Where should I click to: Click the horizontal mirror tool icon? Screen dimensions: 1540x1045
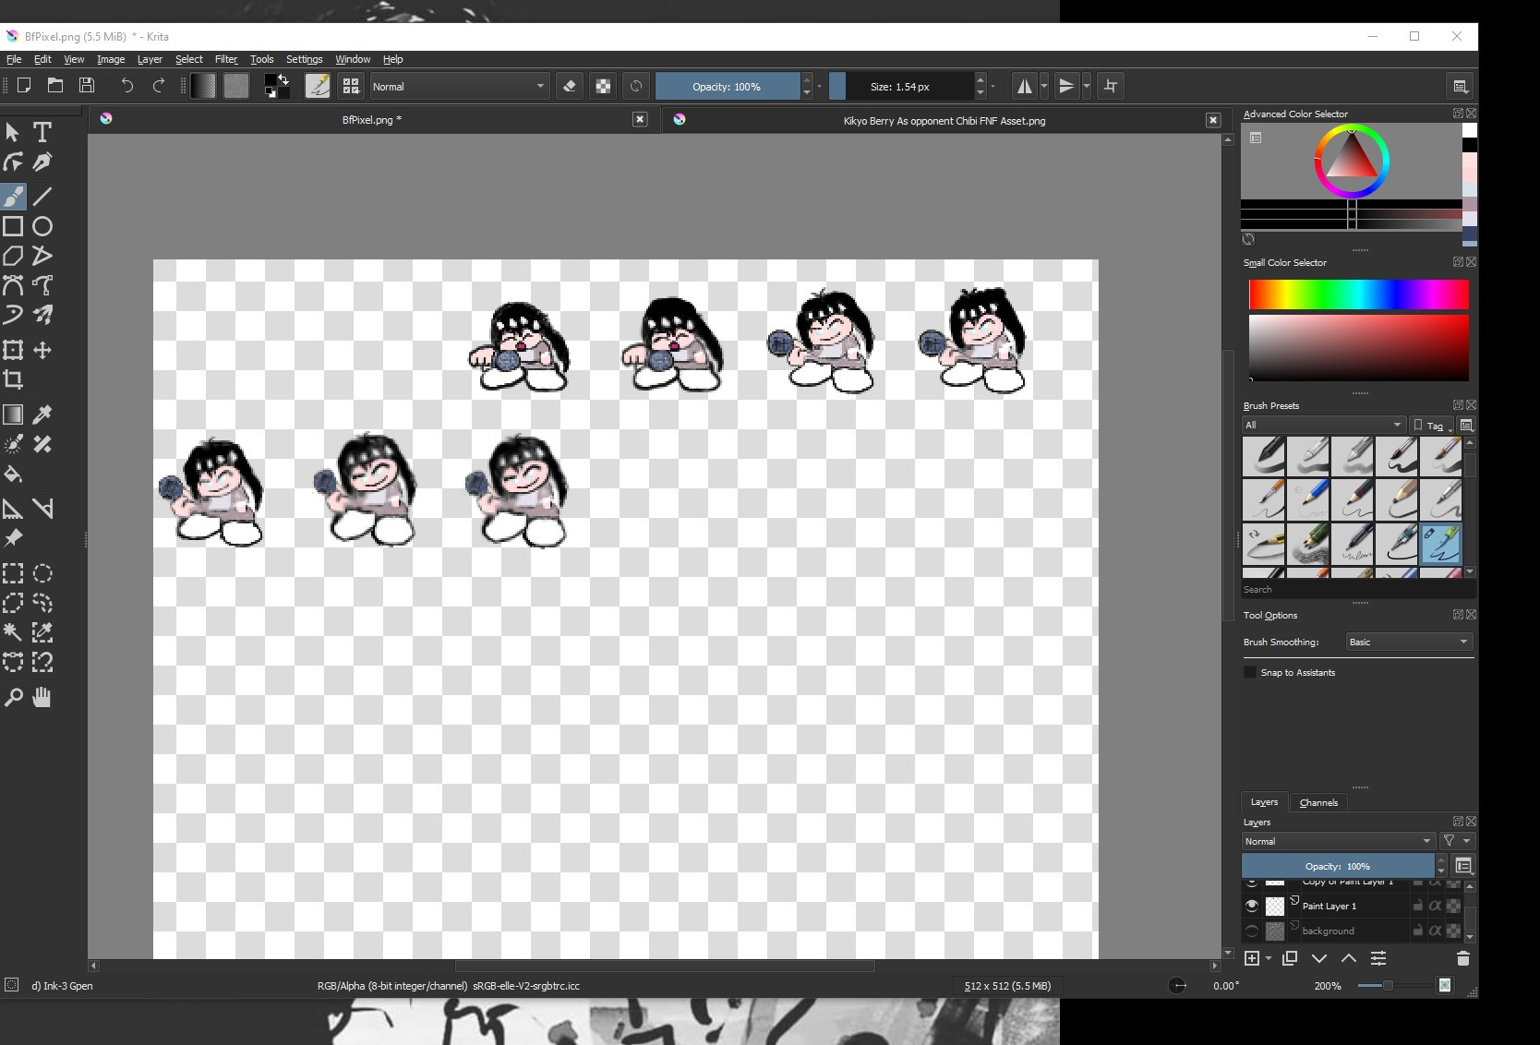coord(1024,86)
